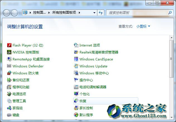
Task: Click the 控制面... breadcrumb
Action: [x=39, y=13]
